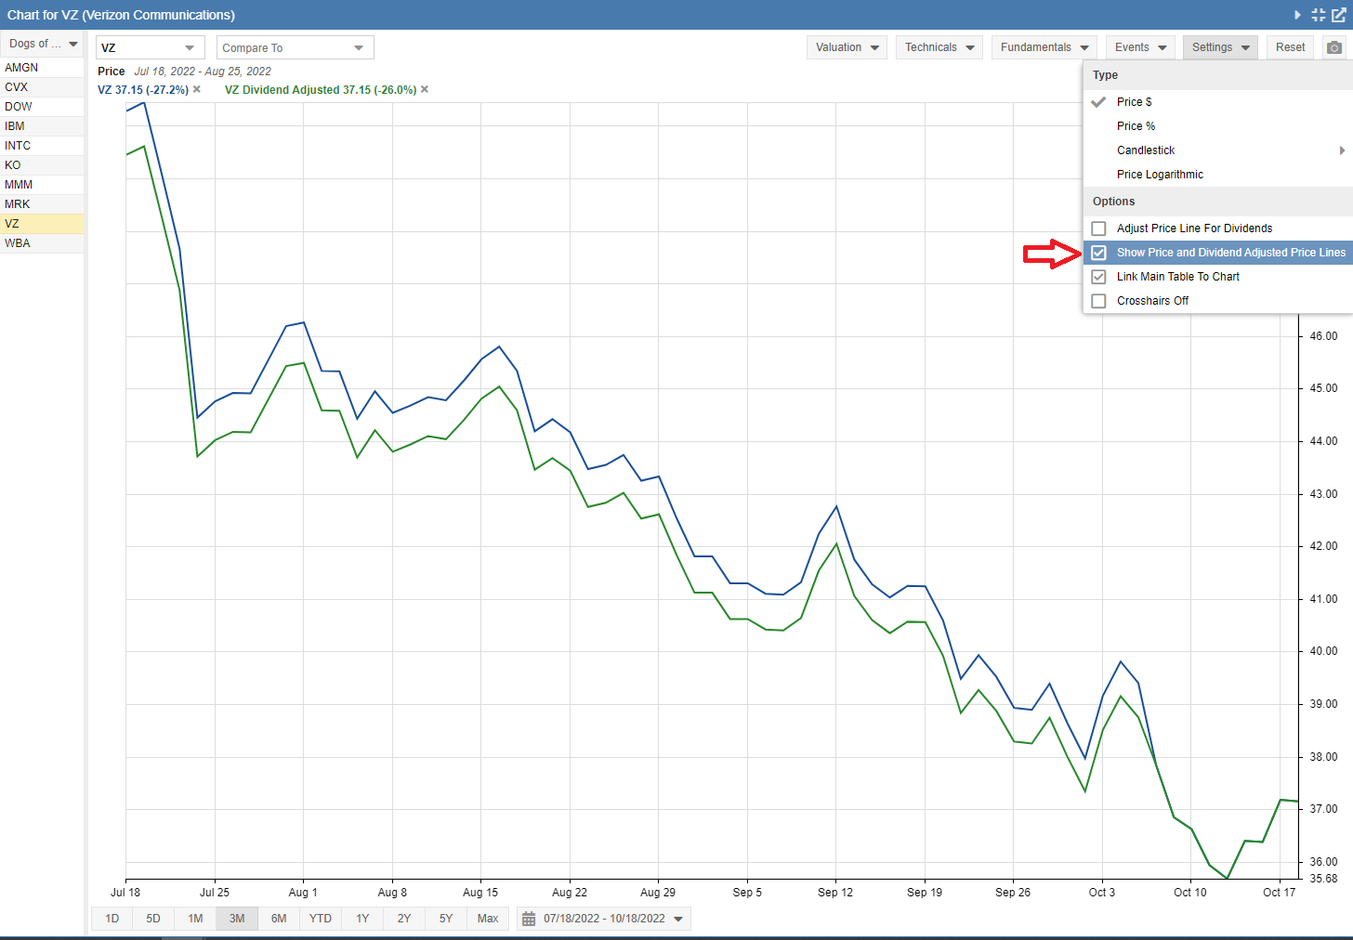Click the VZ Dividend Adjusted 37.15 legend label

321,90
